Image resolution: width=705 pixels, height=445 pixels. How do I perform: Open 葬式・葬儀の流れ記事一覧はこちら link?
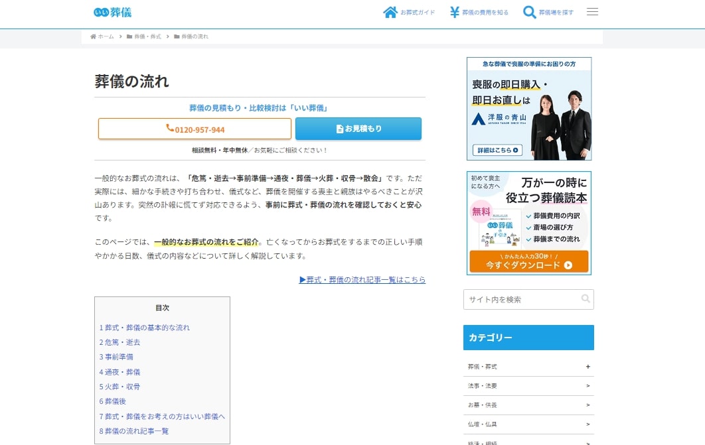pos(362,280)
